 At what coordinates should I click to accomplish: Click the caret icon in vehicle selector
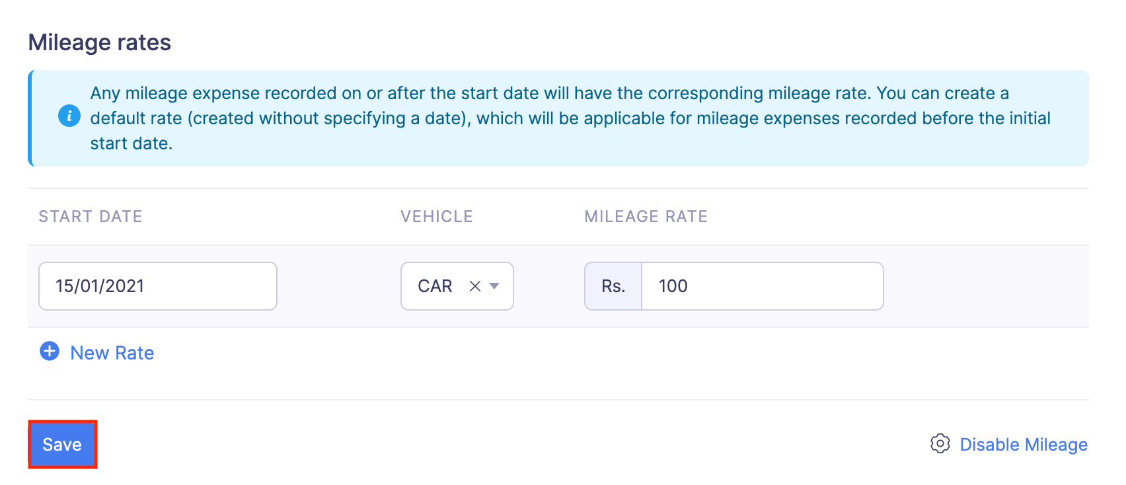494,287
